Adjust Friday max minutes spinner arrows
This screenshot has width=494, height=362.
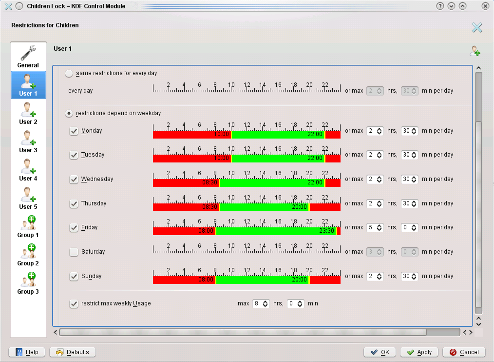414,227
